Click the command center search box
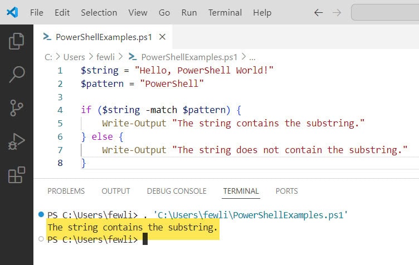The height and width of the screenshot is (265, 419). pos(385,12)
